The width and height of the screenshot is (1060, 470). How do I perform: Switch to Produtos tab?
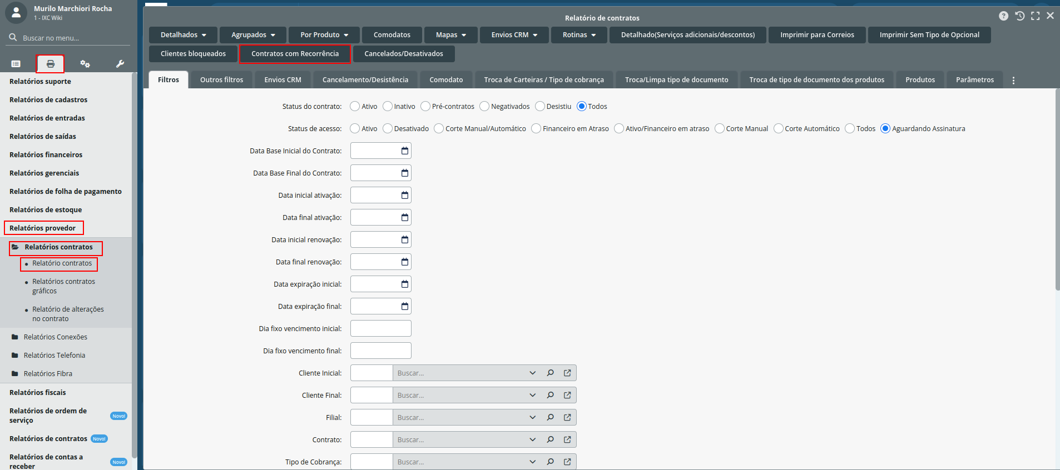coord(920,80)
